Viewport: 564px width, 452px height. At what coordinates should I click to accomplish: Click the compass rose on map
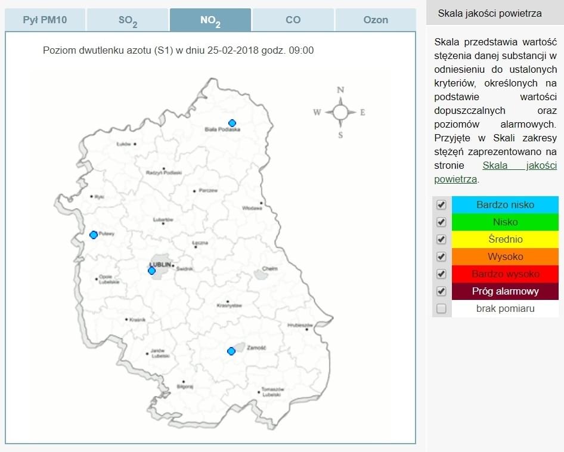[x=340, y=112]
